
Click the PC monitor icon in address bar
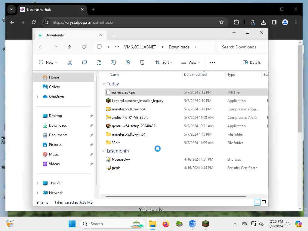pos(99,47)
